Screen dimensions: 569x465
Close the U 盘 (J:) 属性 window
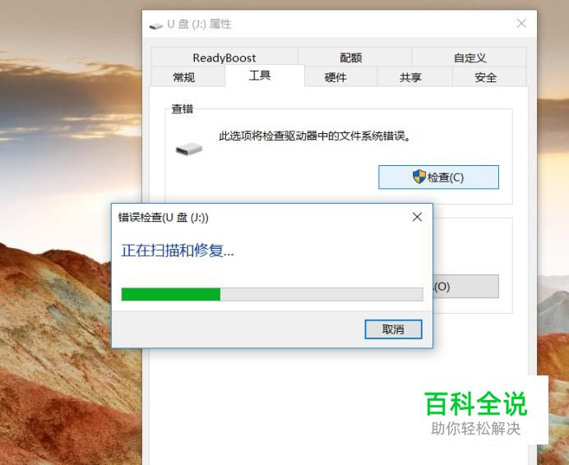pos(521,24)
